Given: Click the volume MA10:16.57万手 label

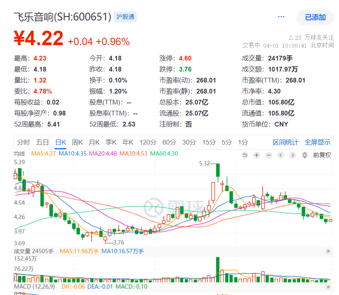Looking at the screenshot, I should [x=122, y=251].
